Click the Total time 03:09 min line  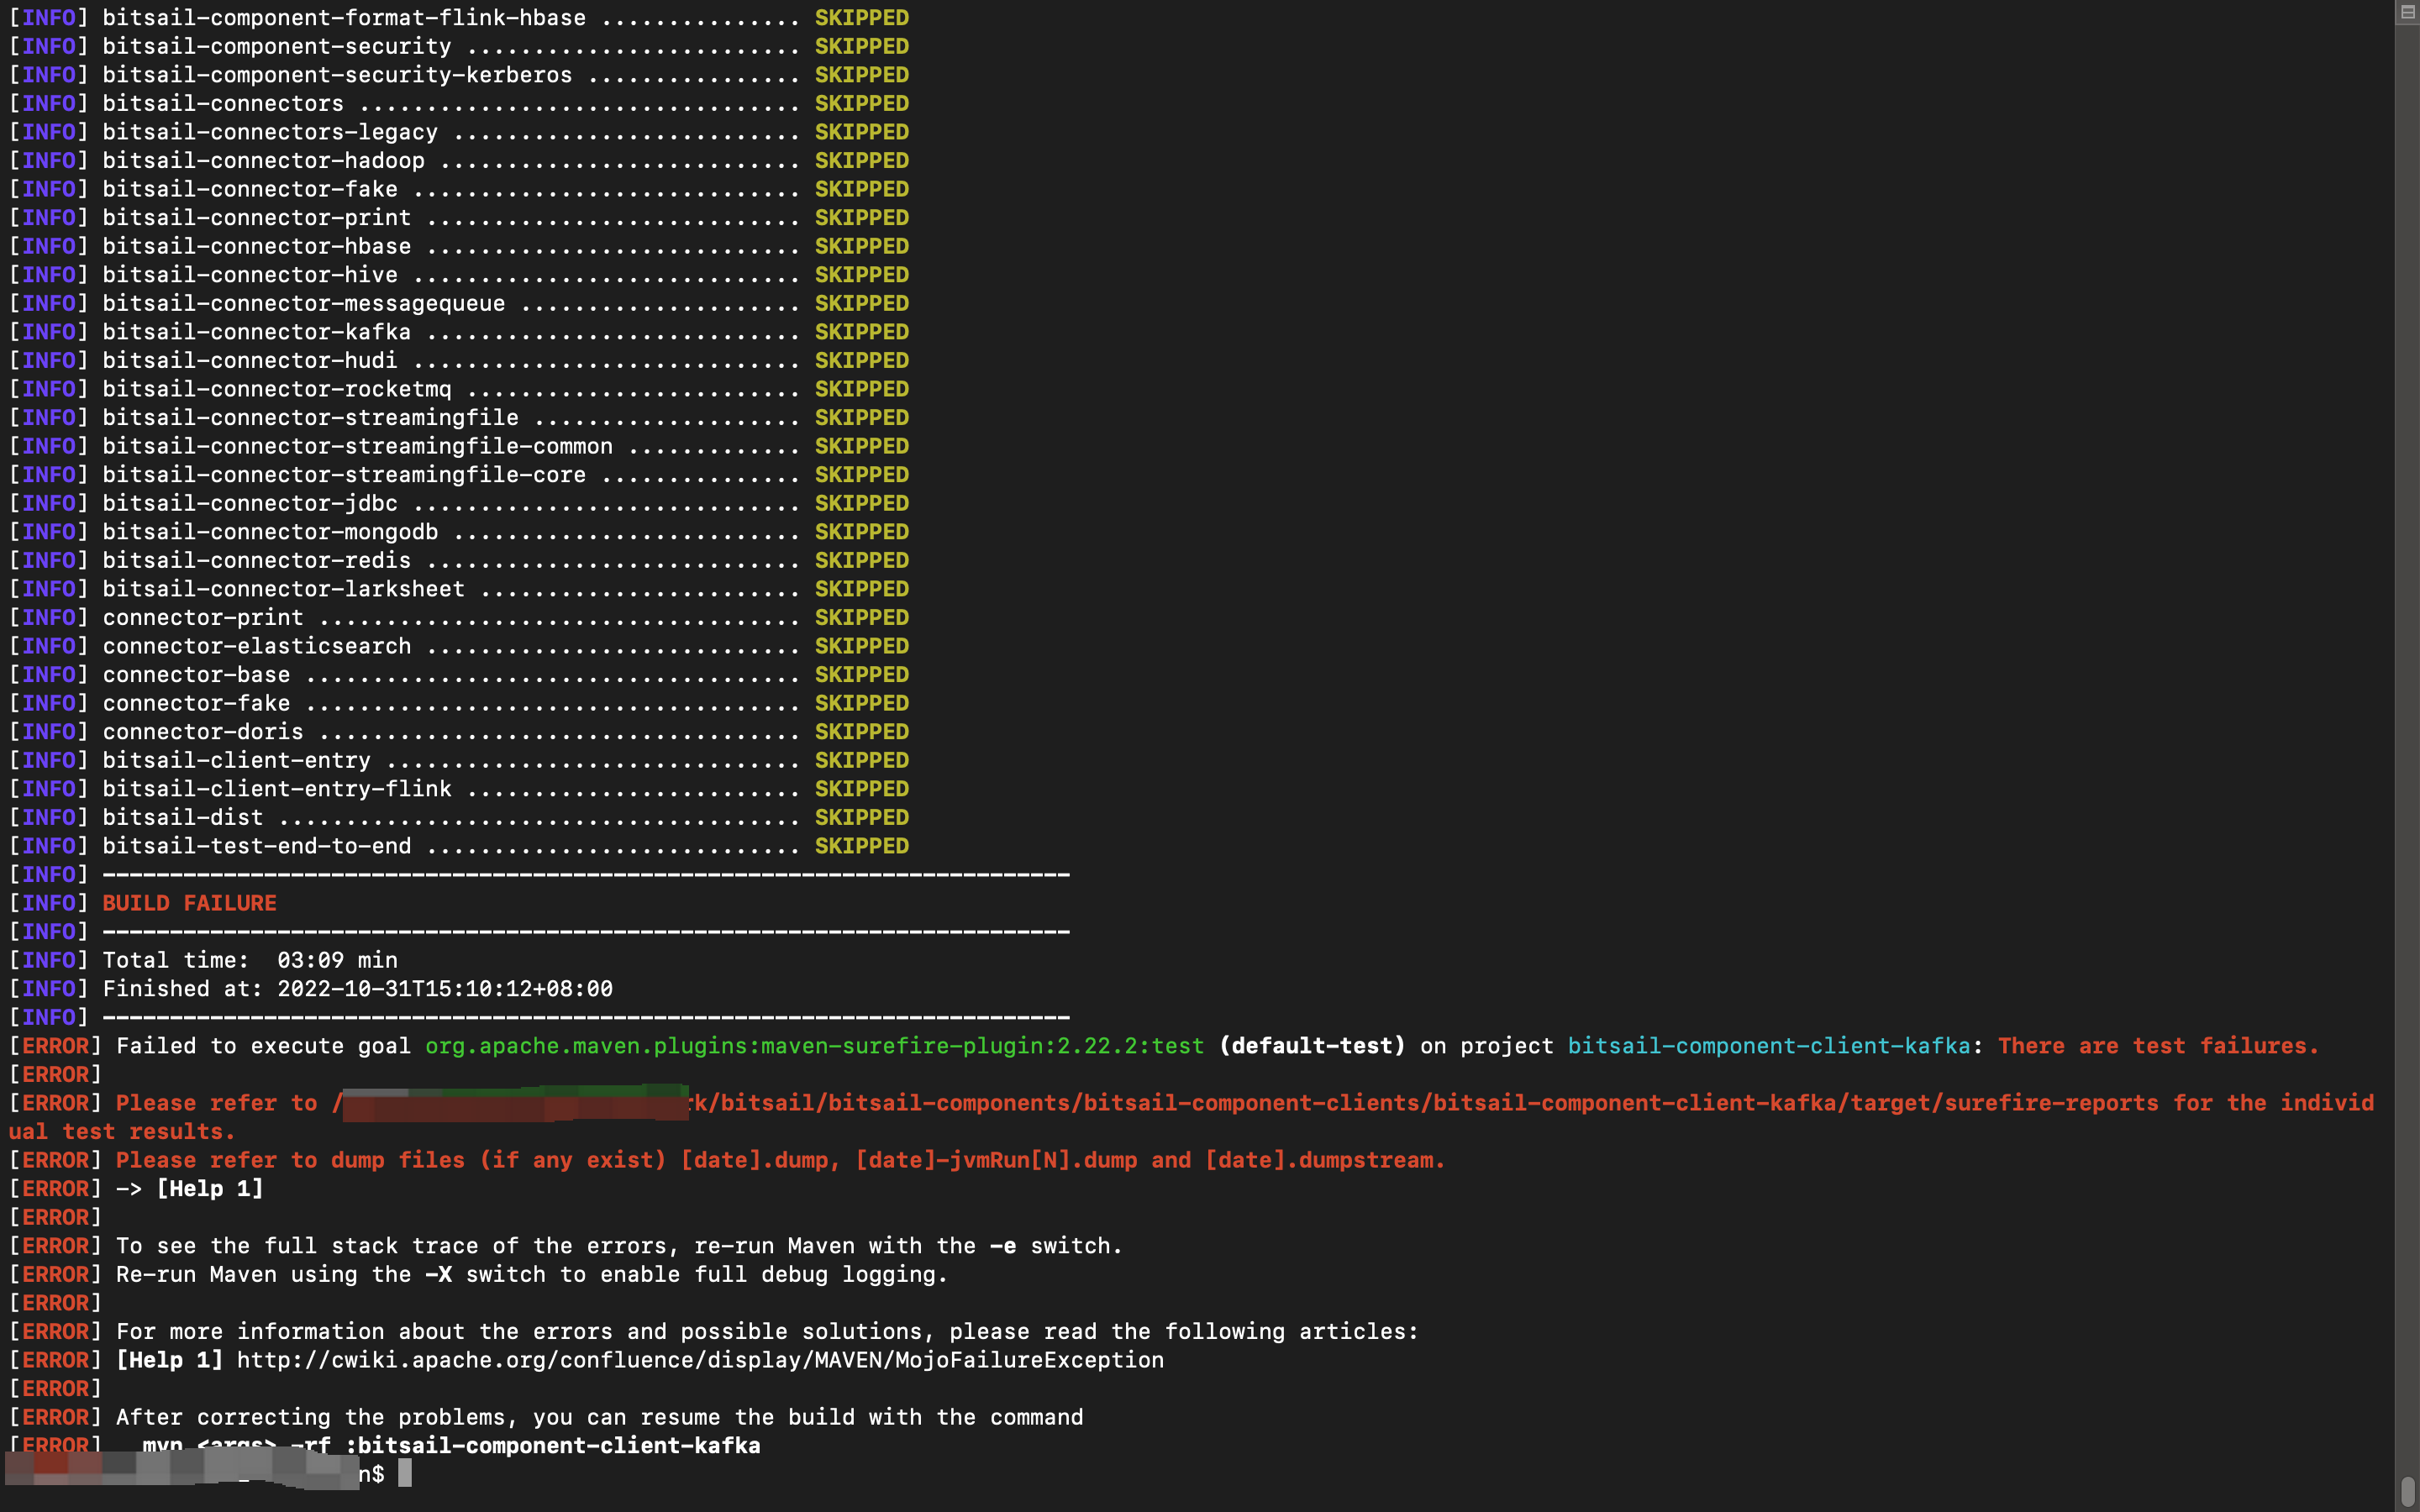[x=250, y=960]
